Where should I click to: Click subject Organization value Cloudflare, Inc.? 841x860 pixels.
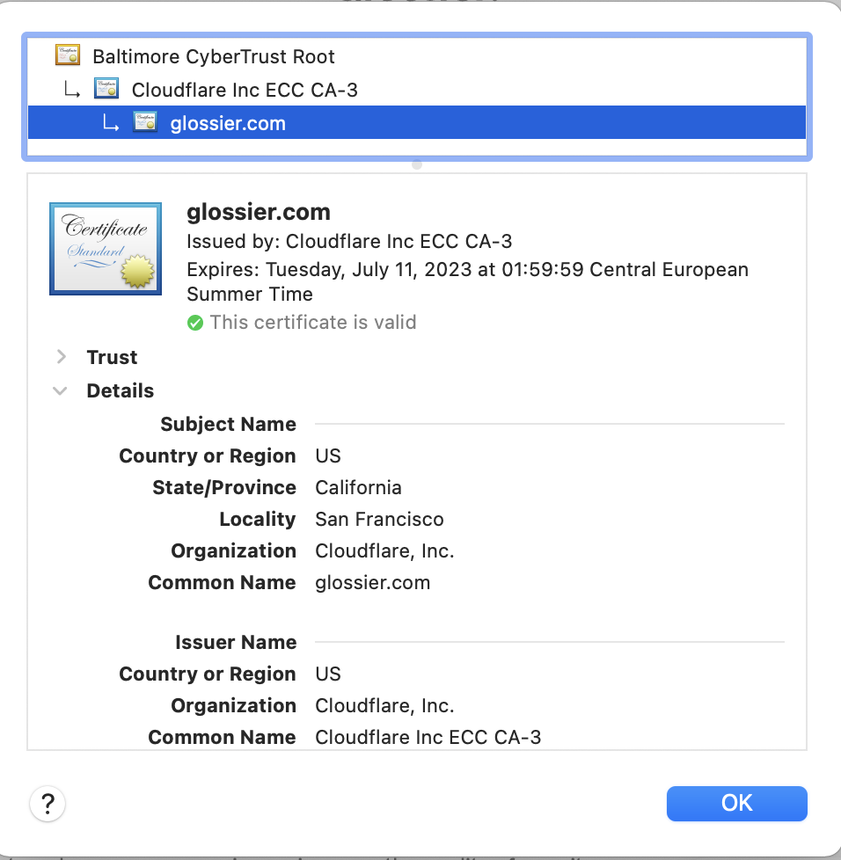pos(384,550)
